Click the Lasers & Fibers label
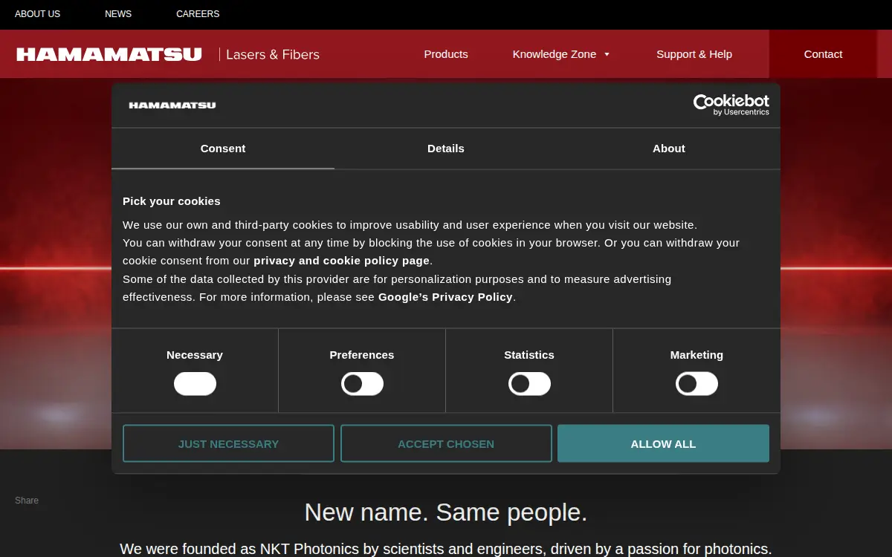This screenshot has height=557, width=892. tap(273, 54)
